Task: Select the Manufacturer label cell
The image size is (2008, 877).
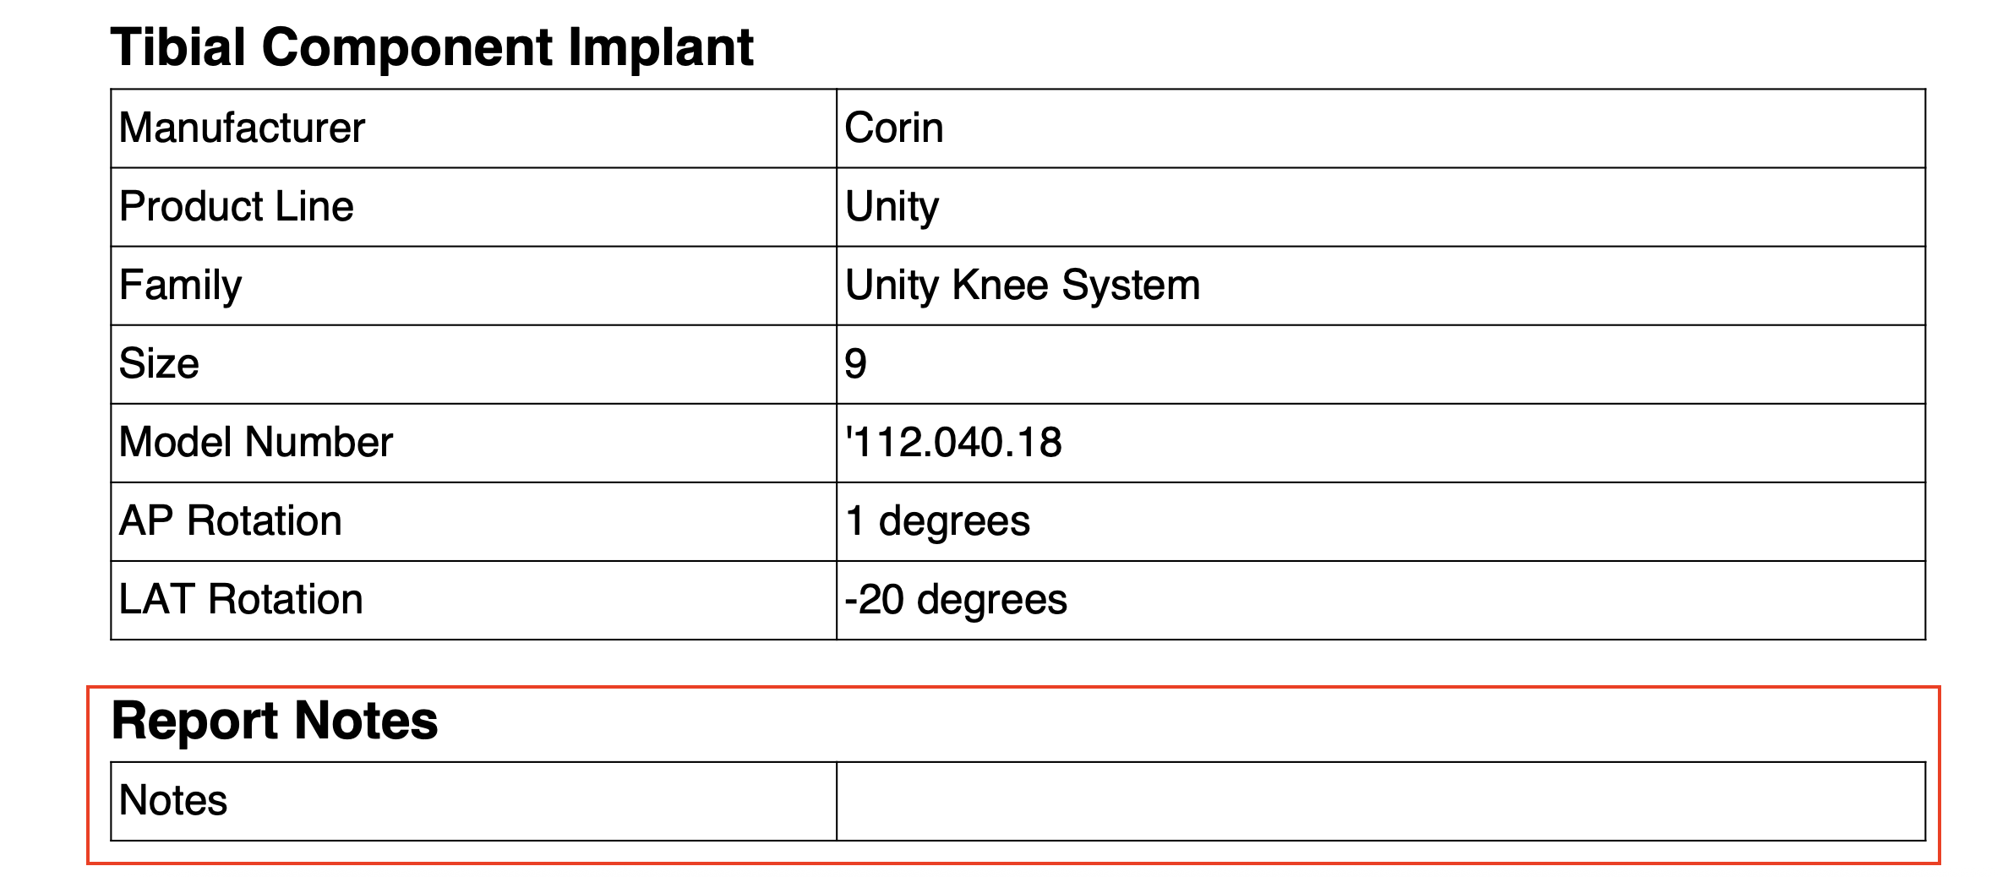Action: [242, 128]
